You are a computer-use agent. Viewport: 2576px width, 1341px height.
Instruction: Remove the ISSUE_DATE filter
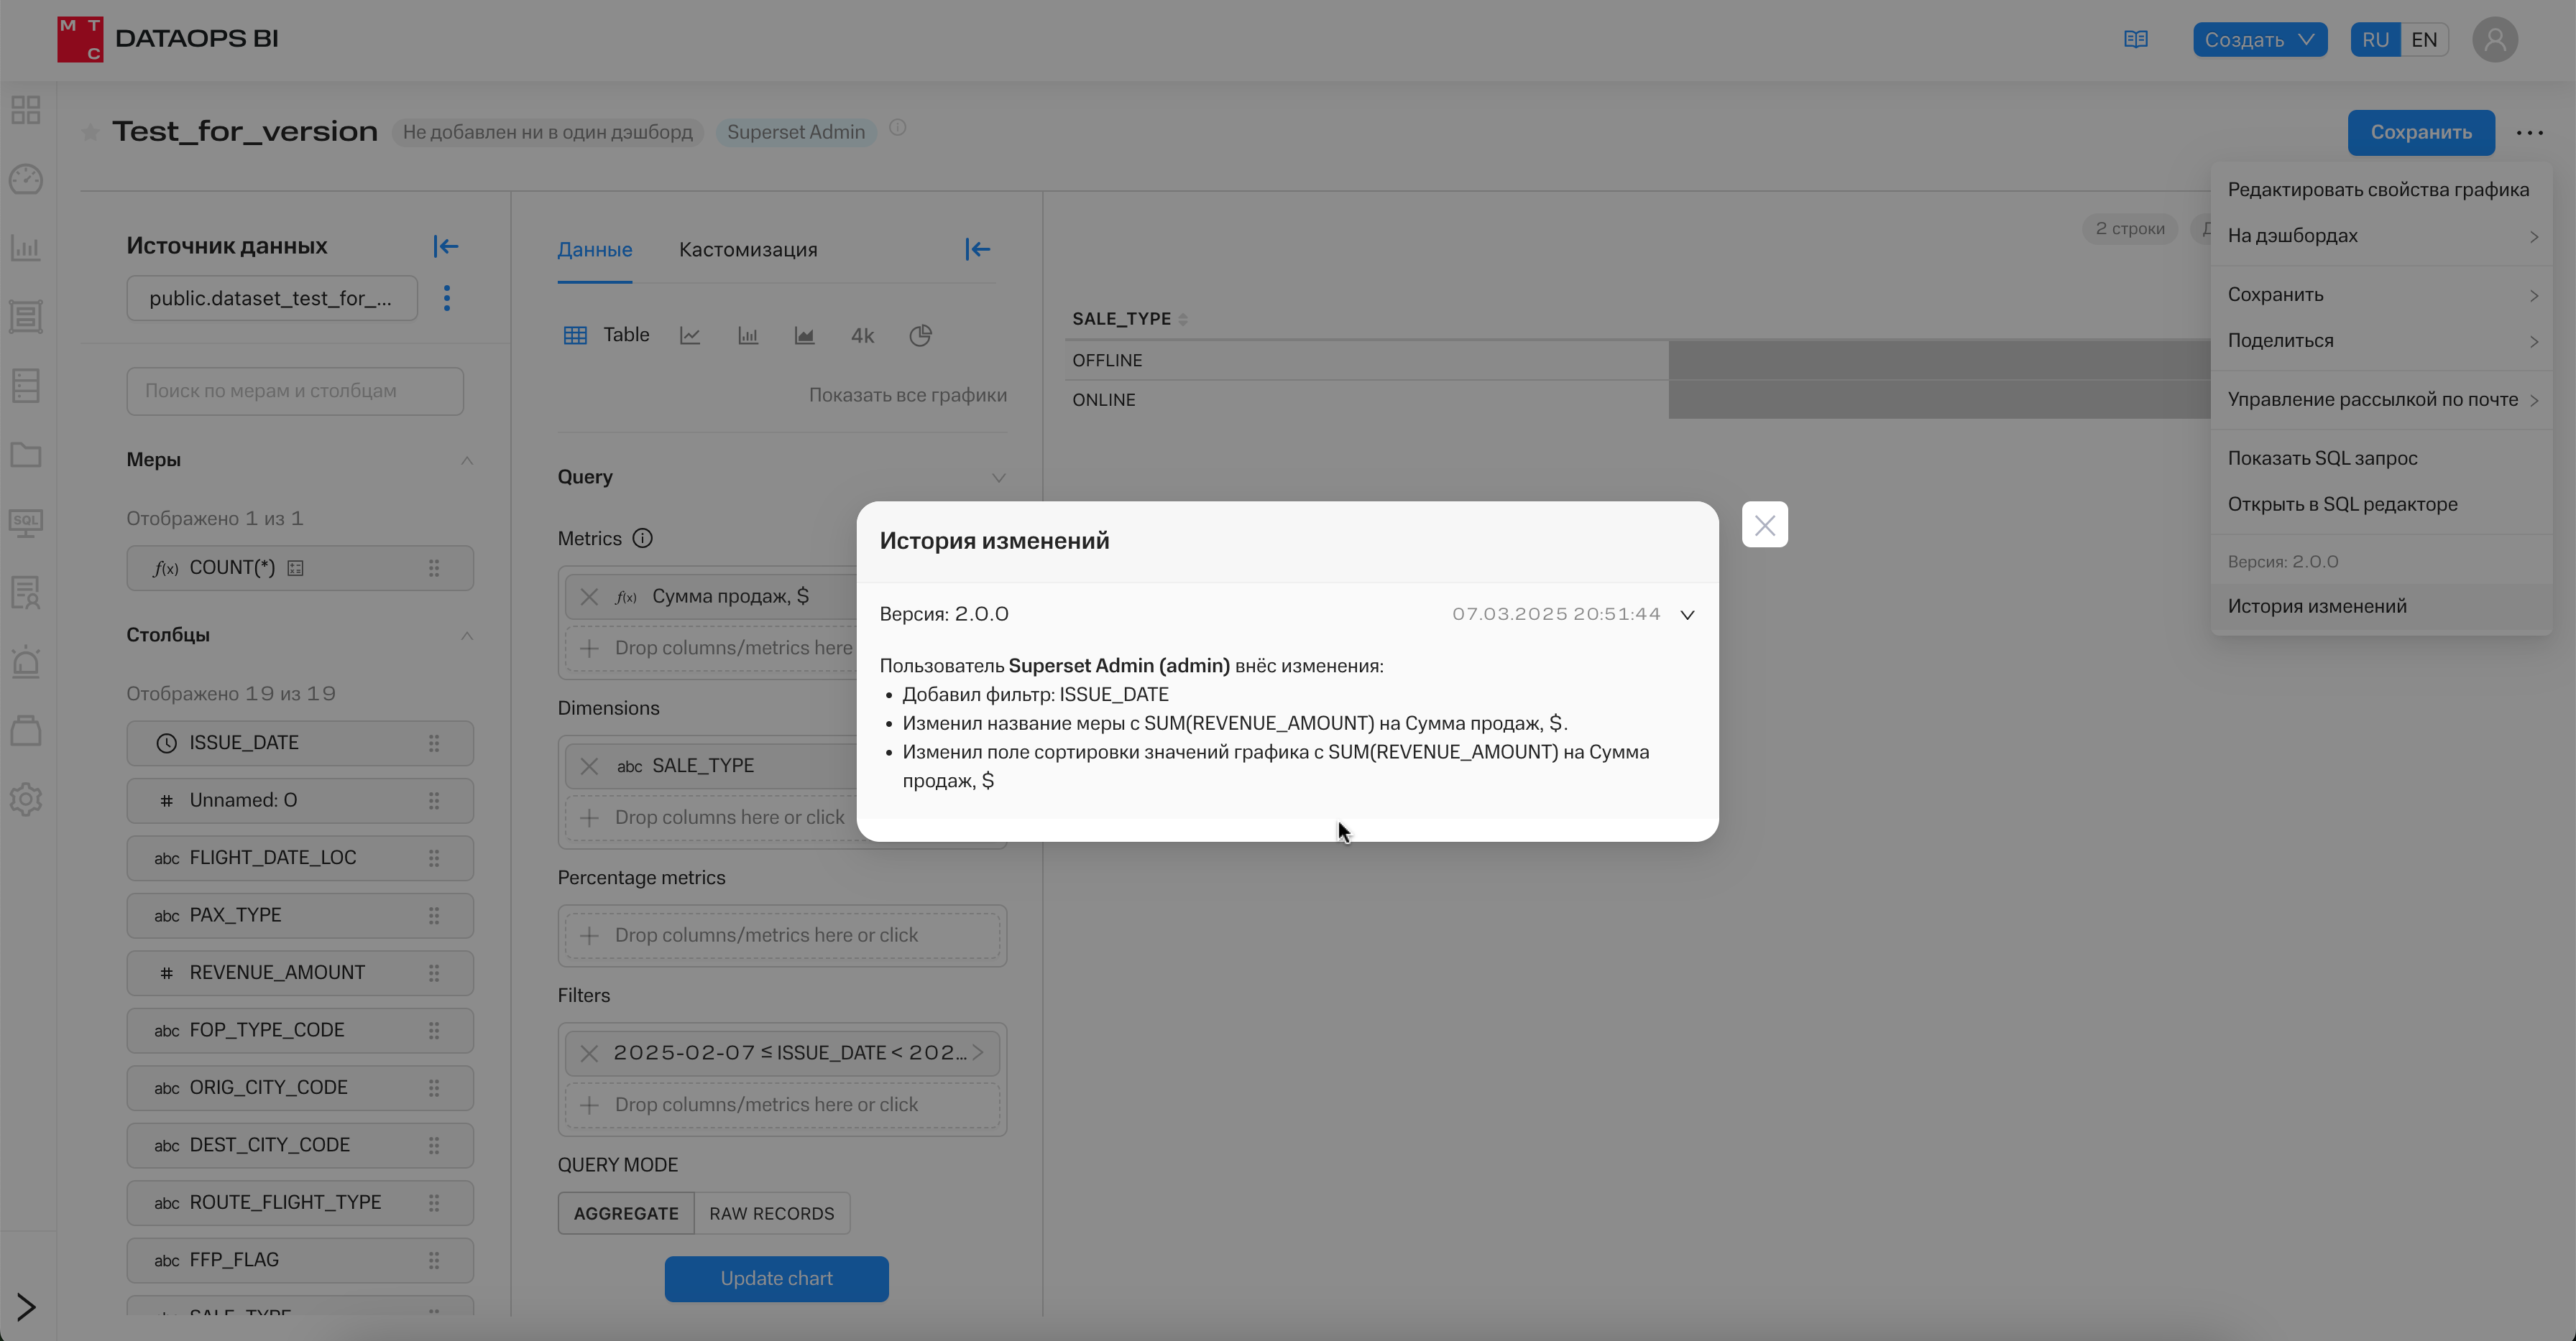[589, 1053]
